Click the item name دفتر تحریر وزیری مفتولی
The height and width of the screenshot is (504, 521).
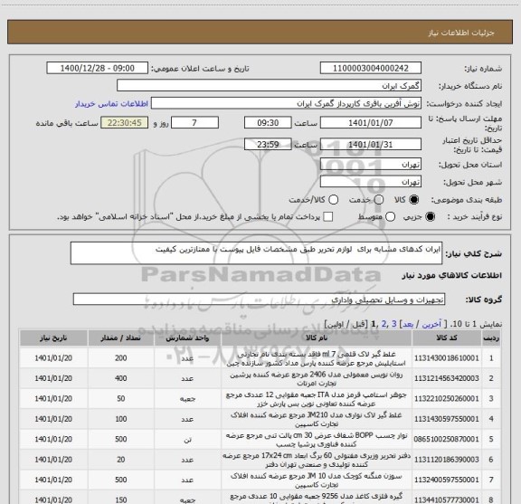[x=317, y=460]
